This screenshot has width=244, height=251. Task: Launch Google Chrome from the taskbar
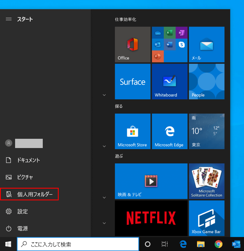point(218,244)
